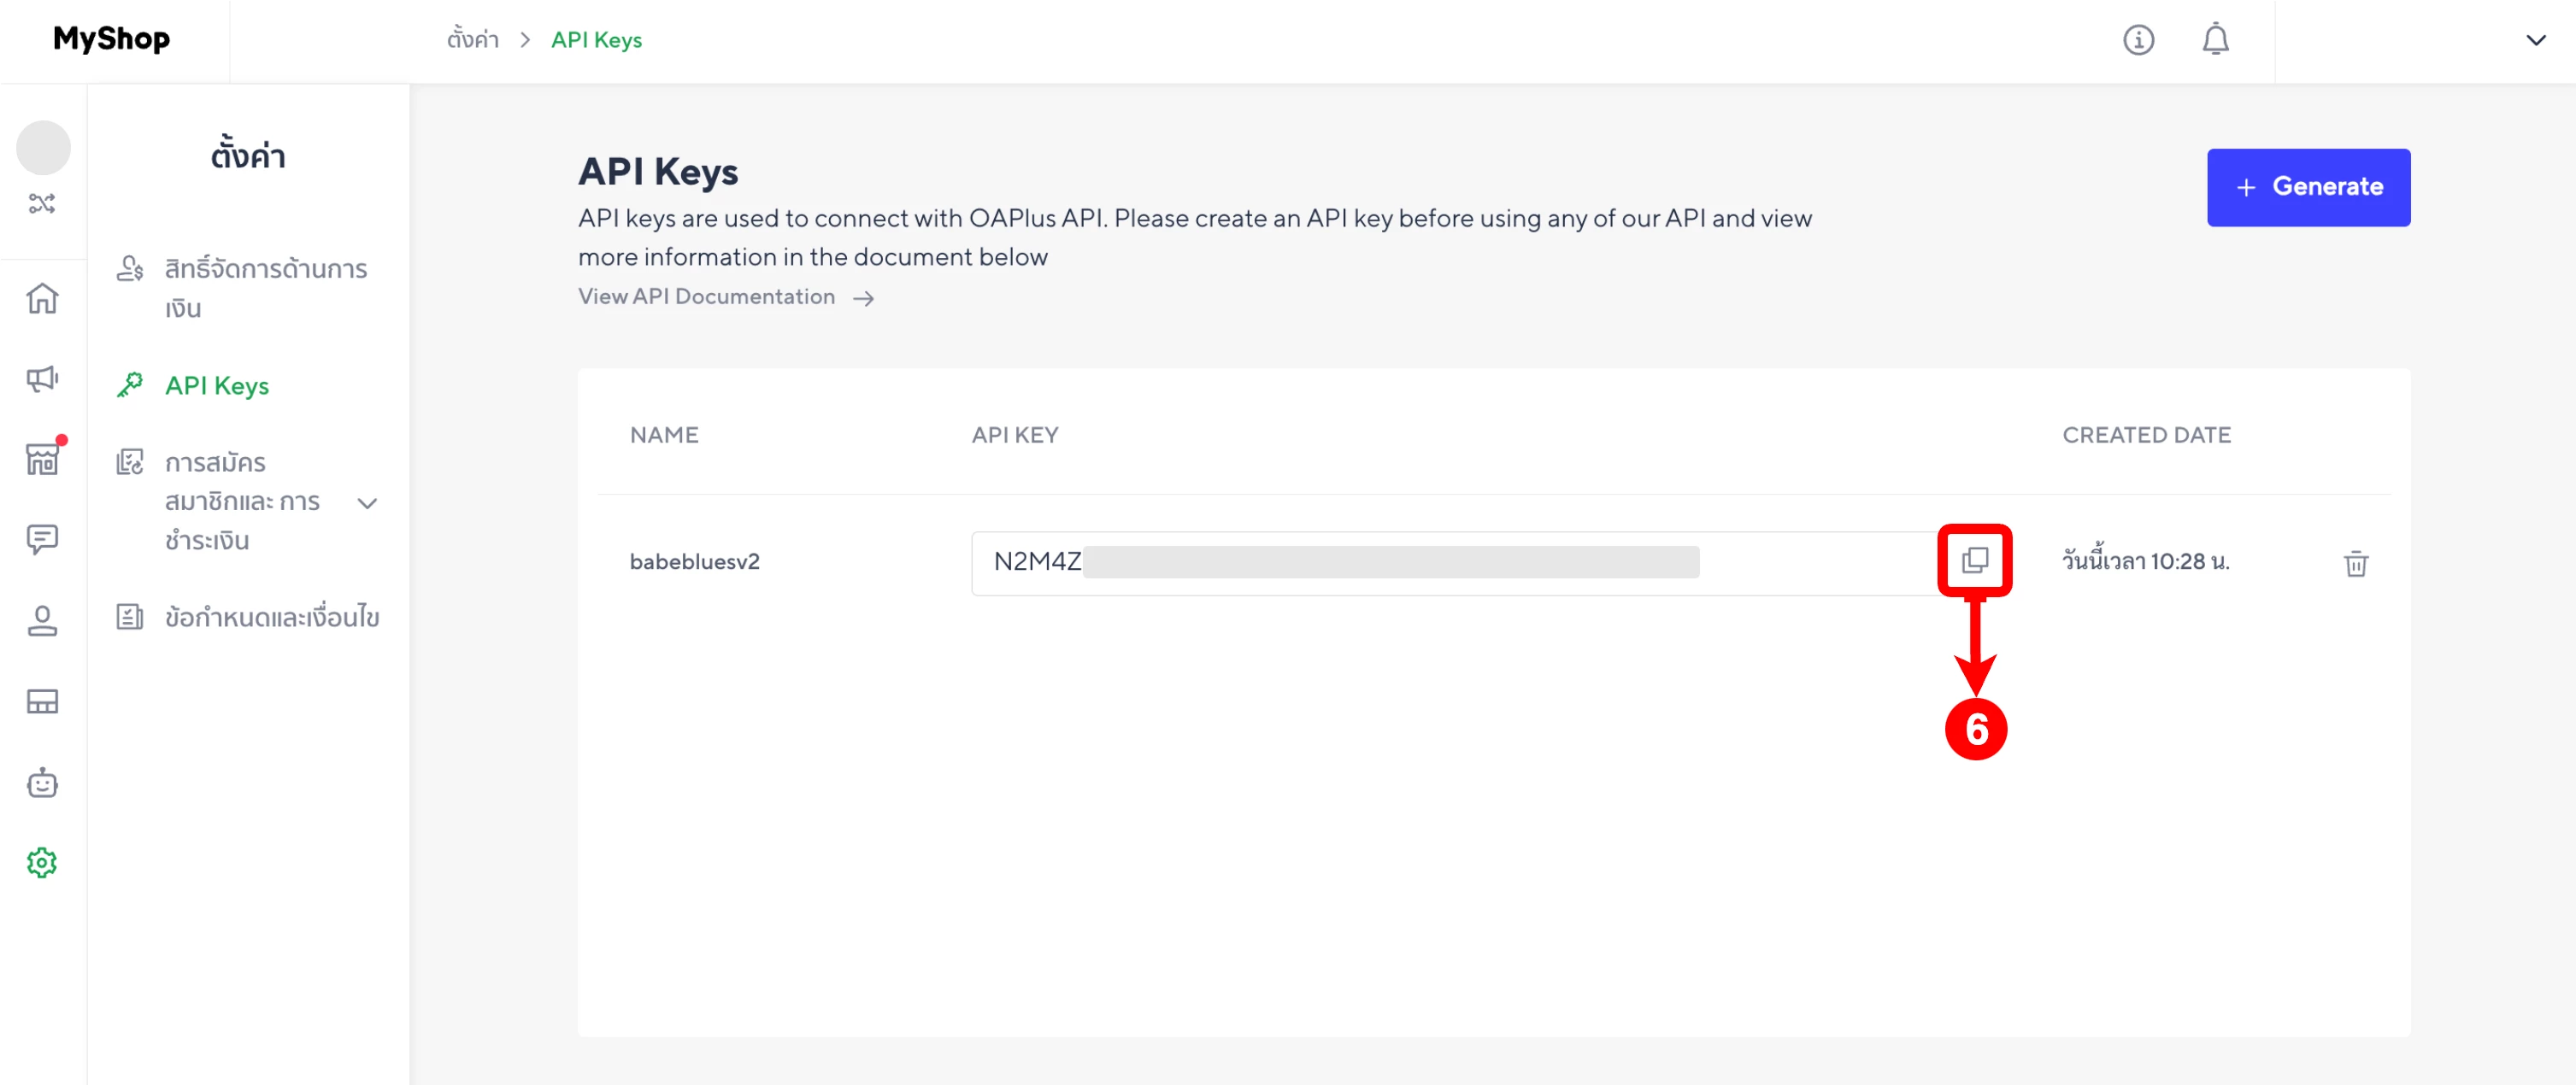The image size is (2576, 1085).
Task: Open the contacts person icon
Action: (x=42, y=621)
